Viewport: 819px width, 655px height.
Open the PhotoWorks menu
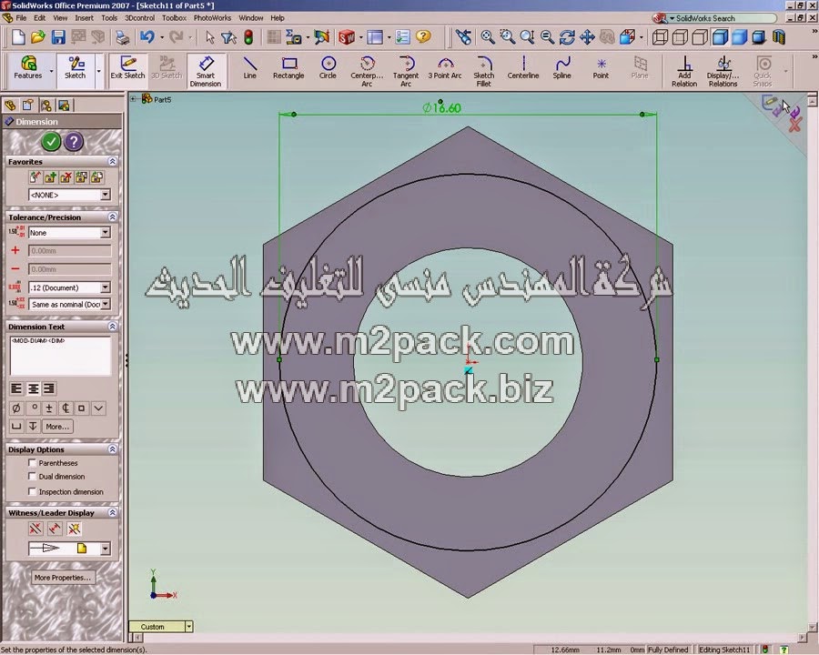tap(212, 18)
